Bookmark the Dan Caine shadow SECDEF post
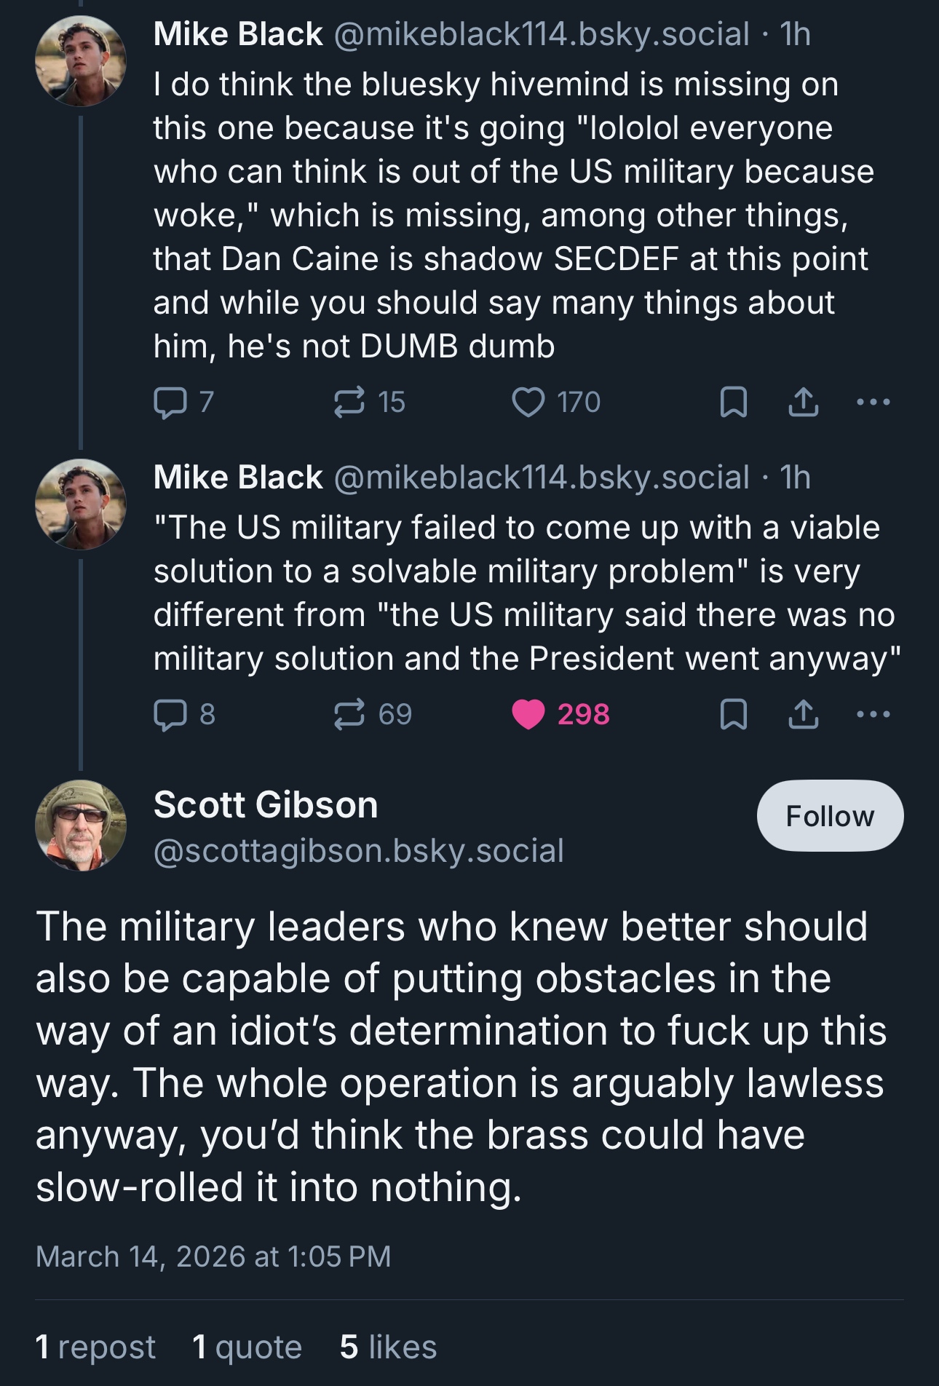 [x=733, y=403]
